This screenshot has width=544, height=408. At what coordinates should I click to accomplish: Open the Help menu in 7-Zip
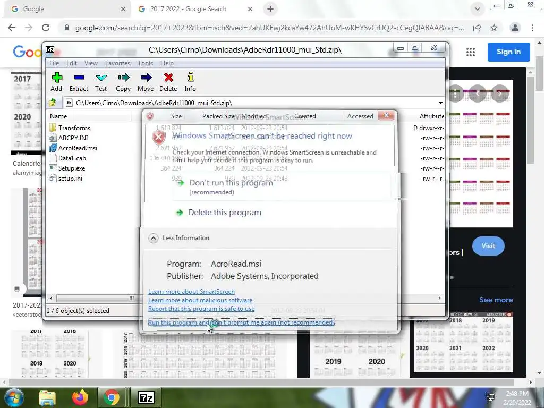click(167, 63)
